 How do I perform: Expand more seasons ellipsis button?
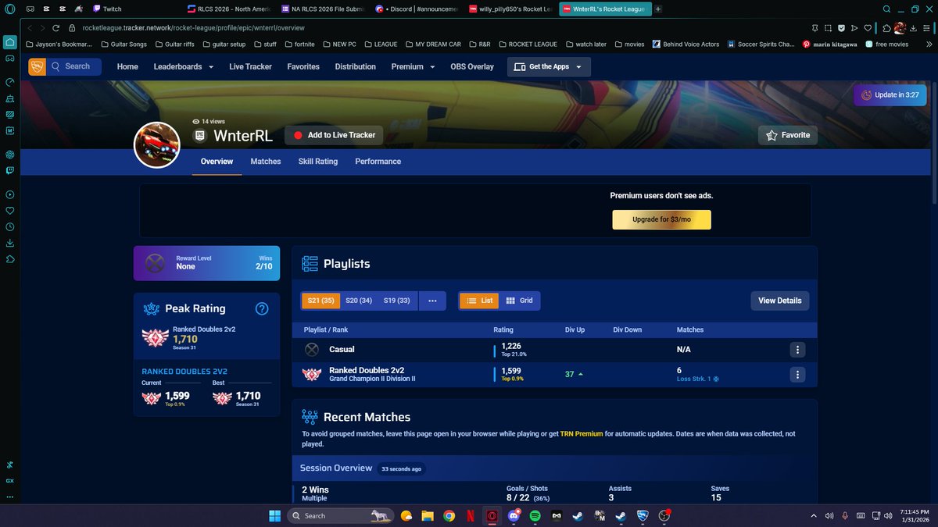pyautogui.click(x=432, y=301)
